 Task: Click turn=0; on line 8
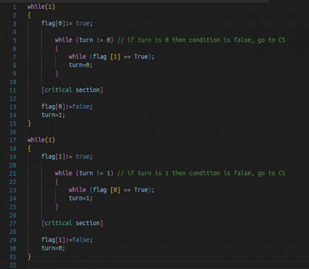coord(81,65)
